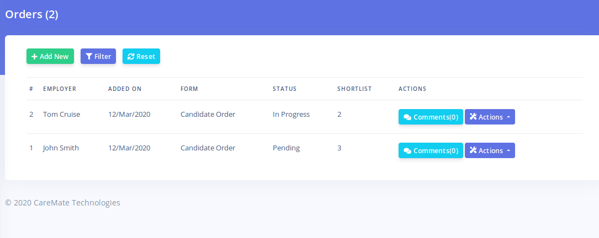
Task: Click tools icon in John Smith's Actions button
Action: tap(473, 150)
